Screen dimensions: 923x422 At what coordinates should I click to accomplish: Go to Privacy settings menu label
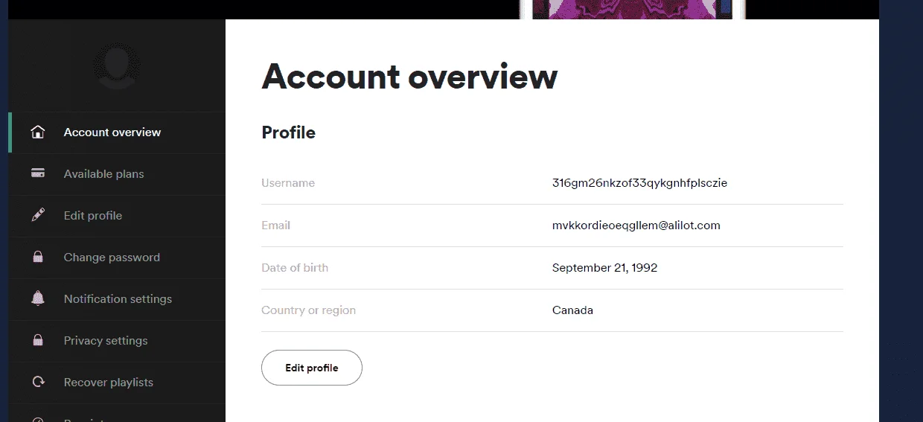(x=106, y=341)
